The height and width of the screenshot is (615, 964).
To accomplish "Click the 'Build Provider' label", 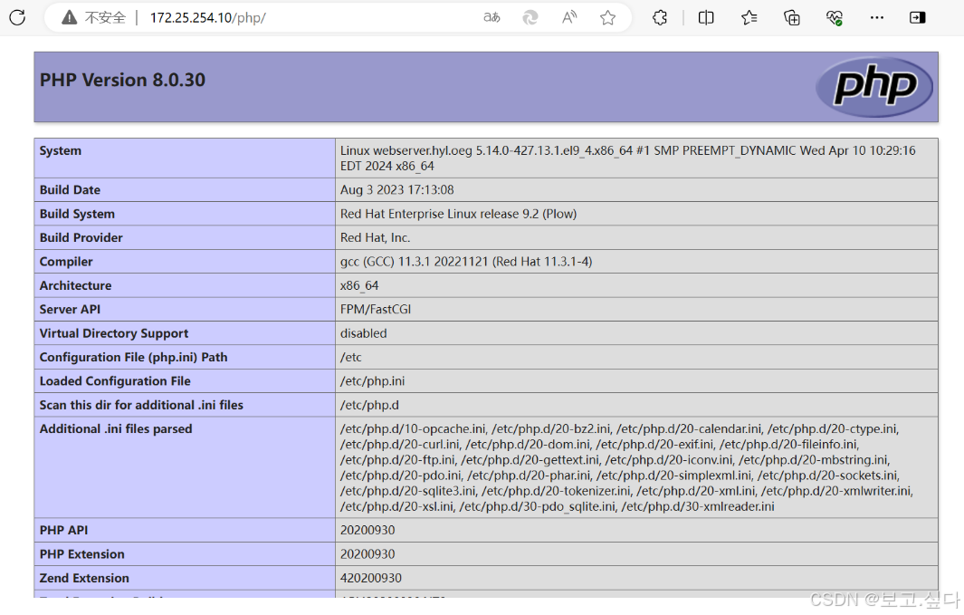I will [81, 238].
